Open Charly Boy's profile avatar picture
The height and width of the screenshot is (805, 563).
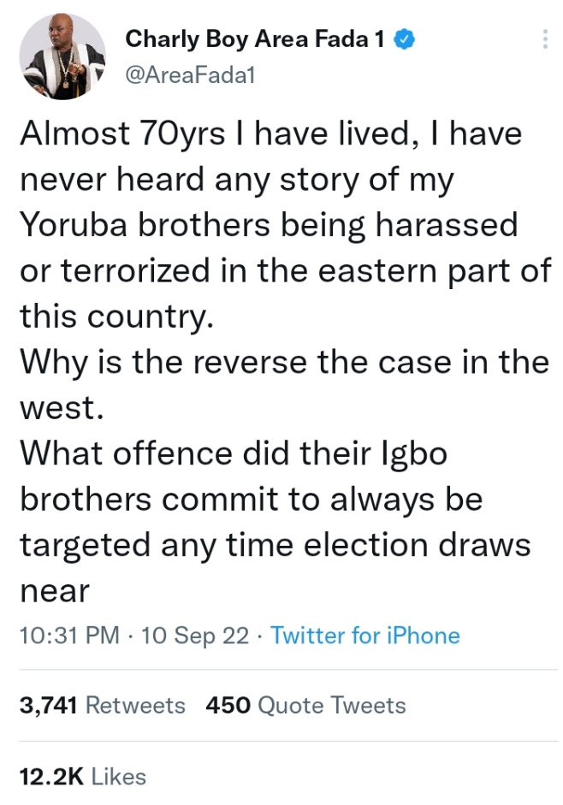tap(62, 56)
